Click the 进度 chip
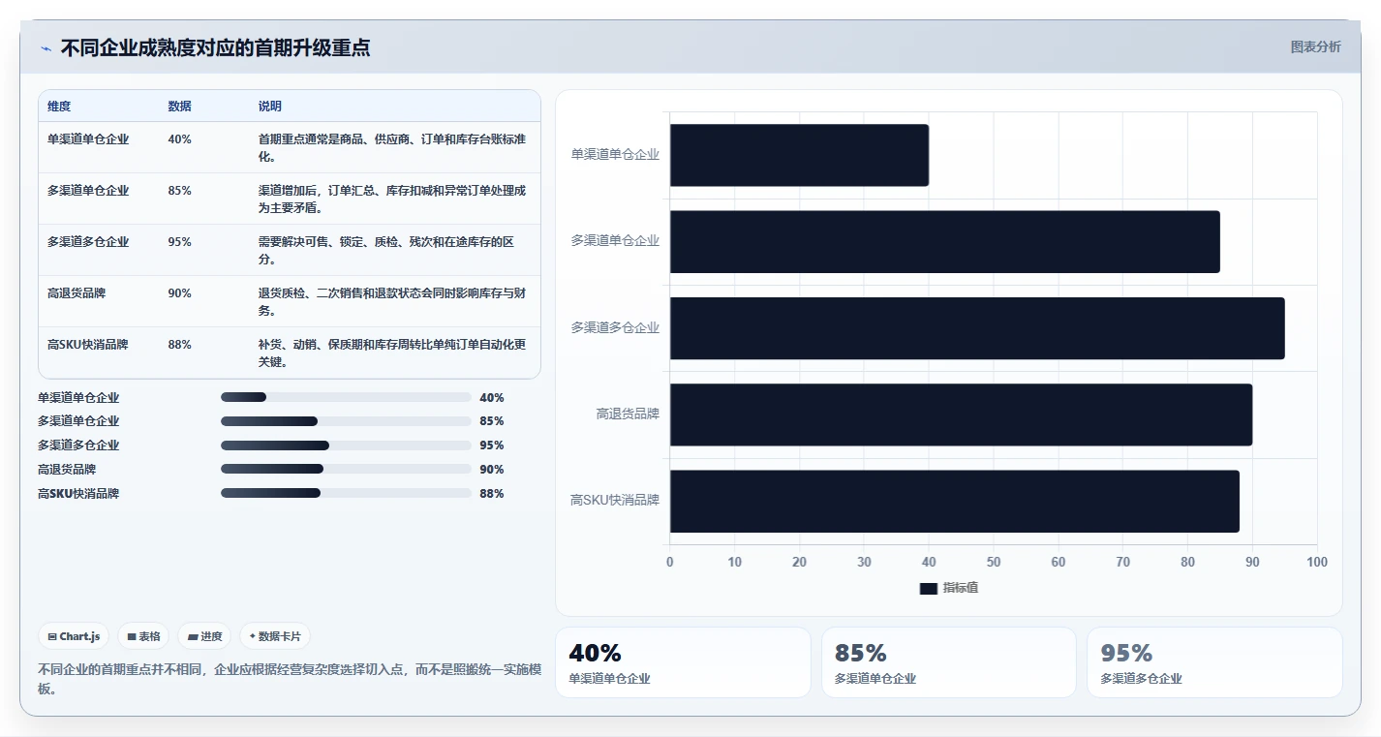 [204, 636]
